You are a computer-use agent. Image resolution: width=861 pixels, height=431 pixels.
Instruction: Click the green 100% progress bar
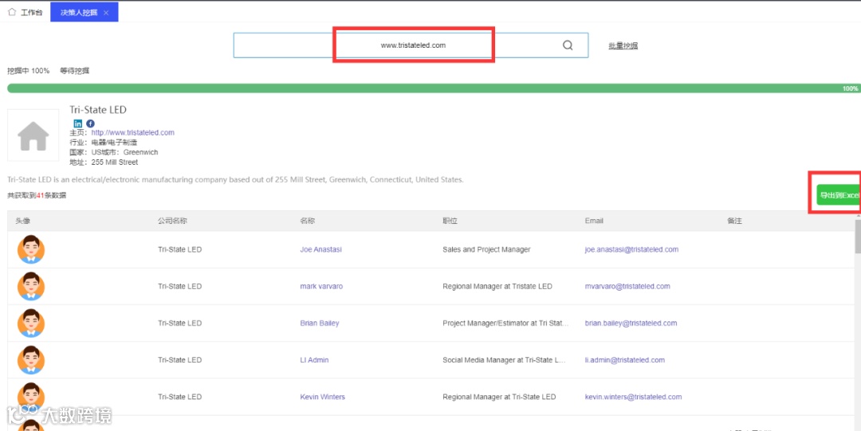(x=433, y=88)
